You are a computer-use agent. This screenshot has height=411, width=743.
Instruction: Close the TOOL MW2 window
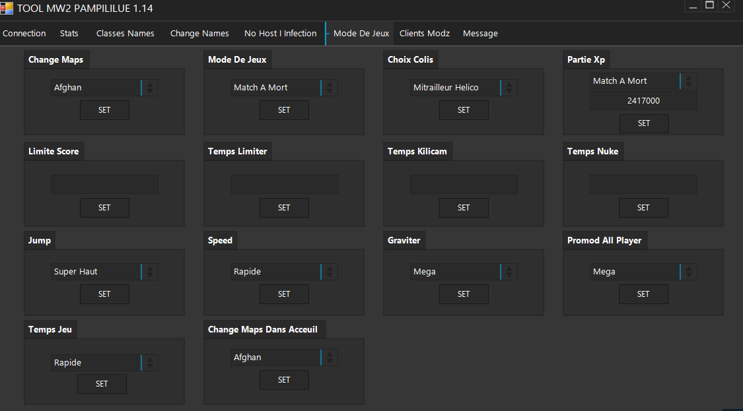[726, 6]
